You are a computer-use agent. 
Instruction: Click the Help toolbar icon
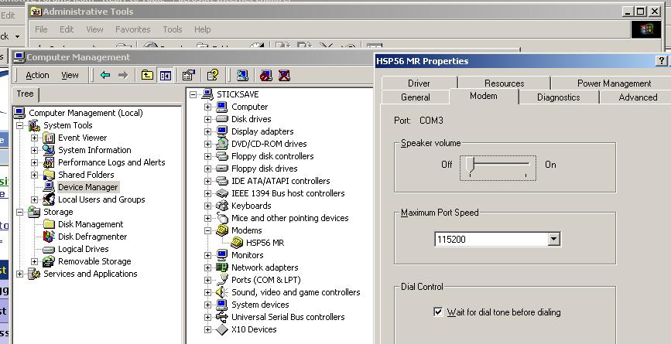[x=212, y=75]
